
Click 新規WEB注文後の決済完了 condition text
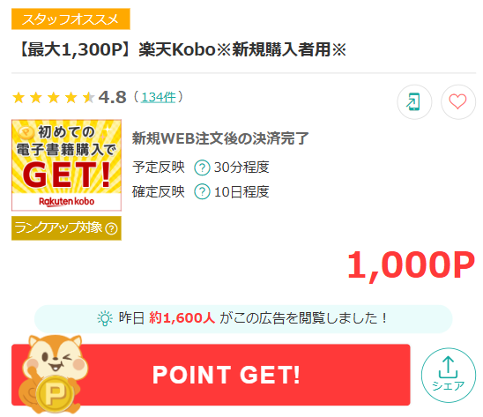220,138
